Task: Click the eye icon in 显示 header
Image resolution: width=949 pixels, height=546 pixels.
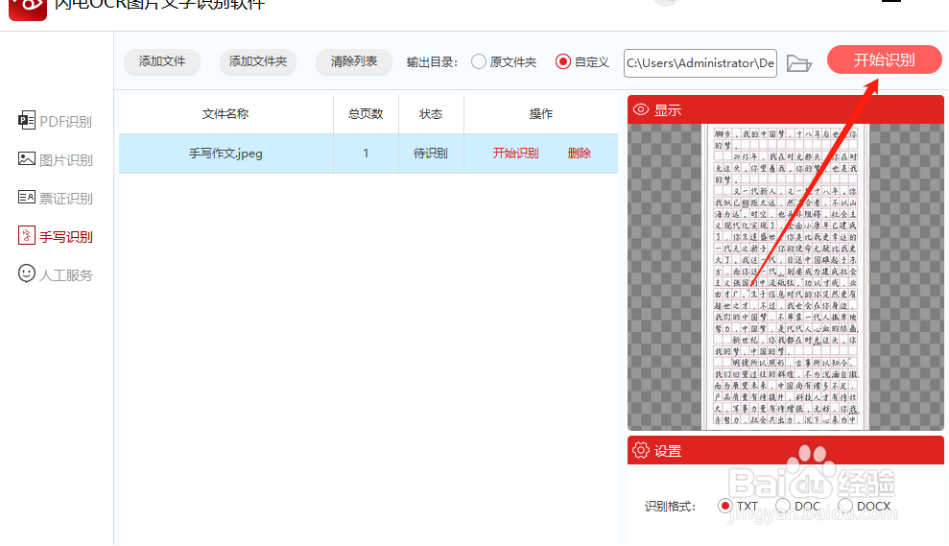Action: 641,109
